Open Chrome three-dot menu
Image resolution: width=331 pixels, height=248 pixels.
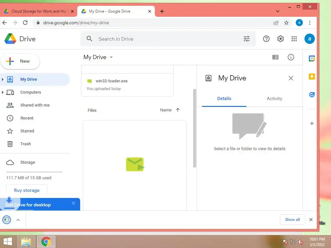[310, 23]
